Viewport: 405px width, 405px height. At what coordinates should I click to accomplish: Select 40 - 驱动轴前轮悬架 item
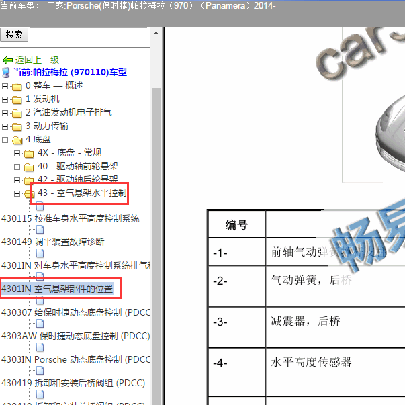(77, 166)
